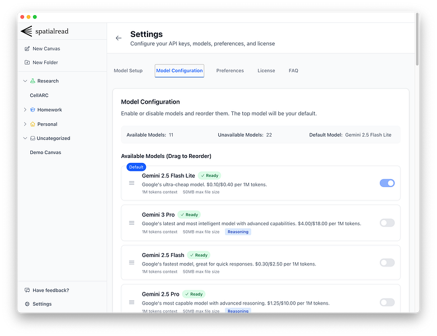Image resolution: width=437 pixels, height=336 pixels.
Task: Click the Gemini 3 Pro drag handle
Action: tap(131, 223)
